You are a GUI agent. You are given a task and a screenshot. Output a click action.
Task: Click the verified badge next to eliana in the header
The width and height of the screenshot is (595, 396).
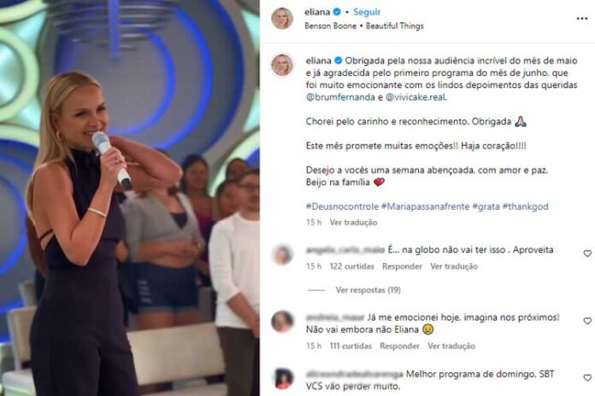point(337,12)
